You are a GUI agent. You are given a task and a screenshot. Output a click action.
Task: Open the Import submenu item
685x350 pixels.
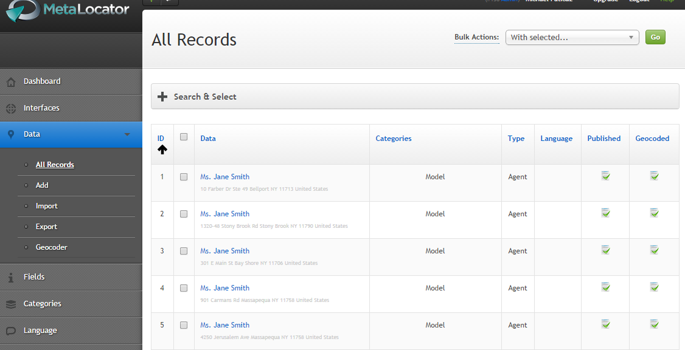tap(47, 206)
